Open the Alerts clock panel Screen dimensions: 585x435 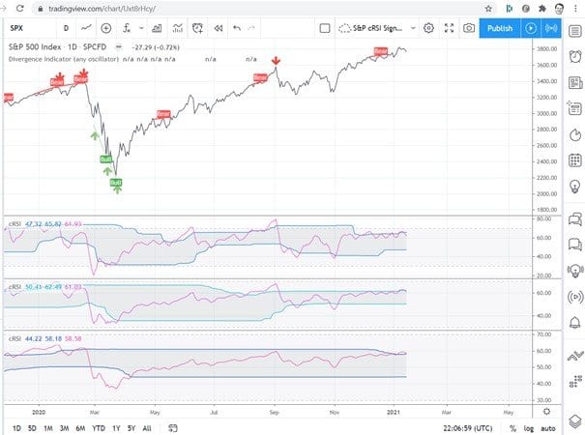click(575, 57)
